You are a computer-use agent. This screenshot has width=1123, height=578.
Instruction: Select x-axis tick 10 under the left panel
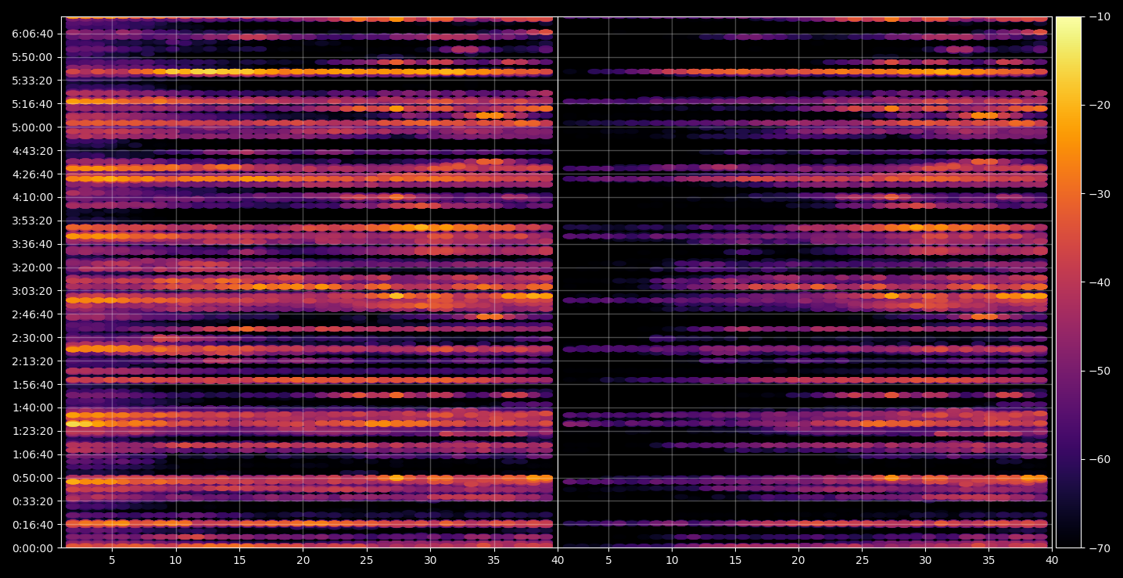[176, 561]
